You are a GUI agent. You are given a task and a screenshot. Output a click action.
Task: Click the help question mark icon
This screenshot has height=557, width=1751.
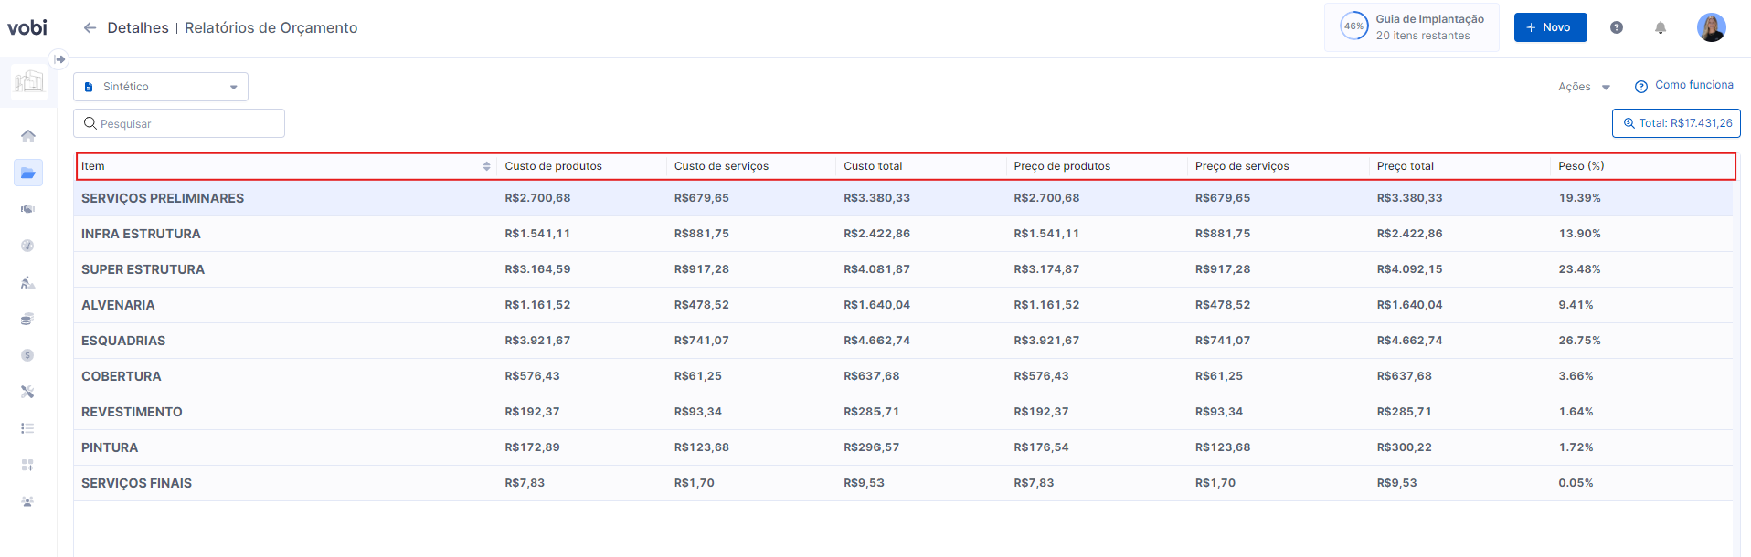(1617, 27)
